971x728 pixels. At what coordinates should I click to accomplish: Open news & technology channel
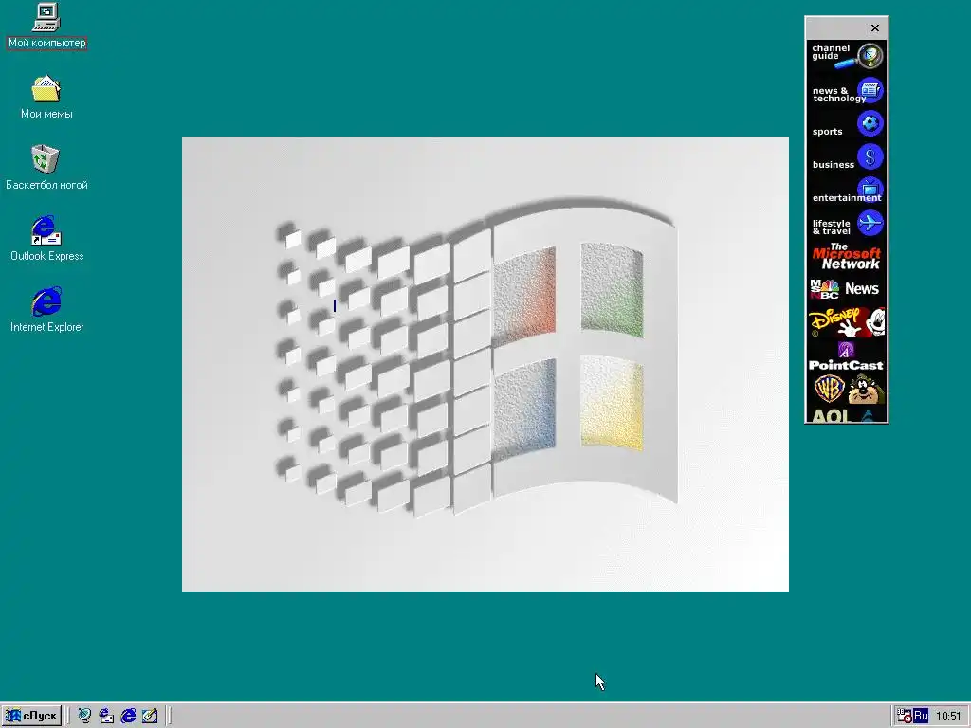pyautogui.click(x=847, y=91)
